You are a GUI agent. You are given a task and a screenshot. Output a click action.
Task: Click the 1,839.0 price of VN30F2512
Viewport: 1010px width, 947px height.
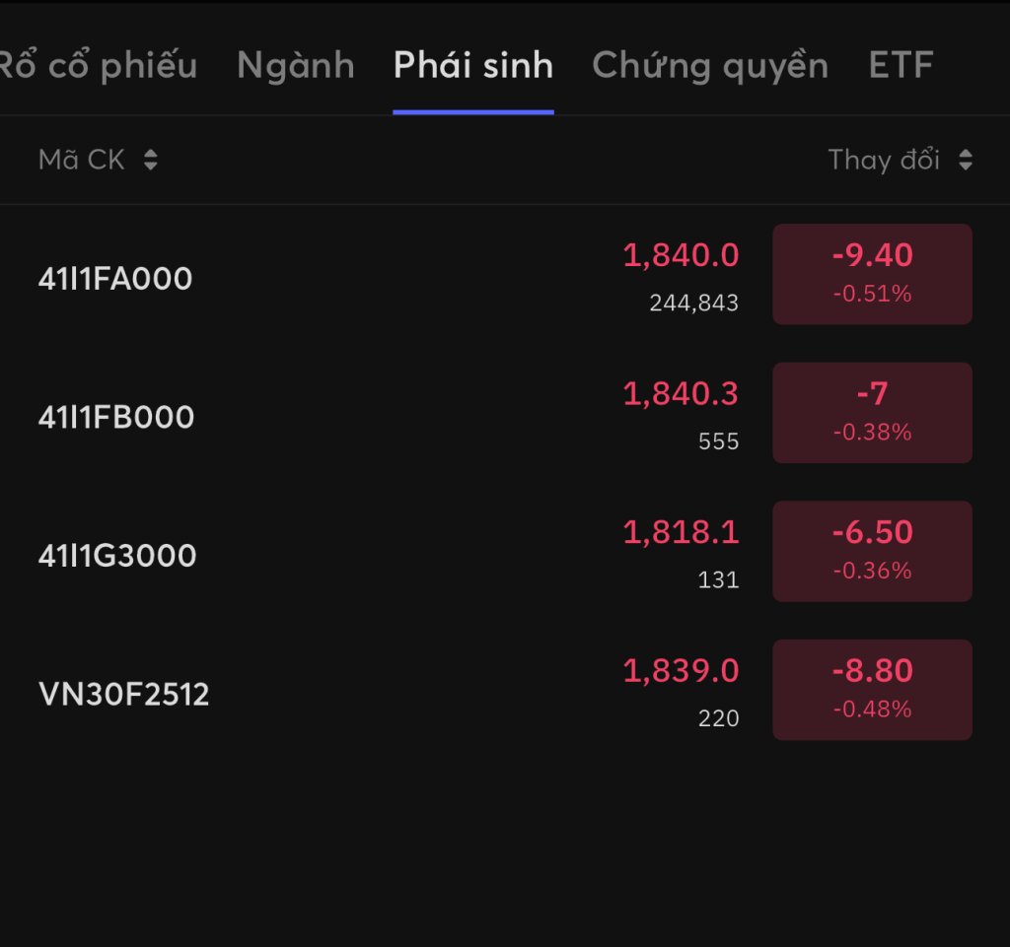click(681, 671)
